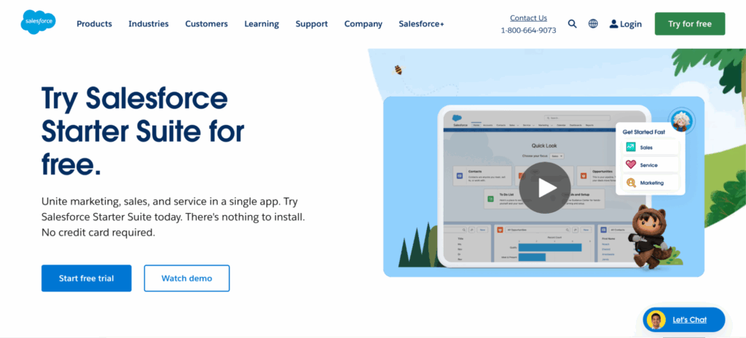Click the Einstein avatar badge

(x=681, y=121)
